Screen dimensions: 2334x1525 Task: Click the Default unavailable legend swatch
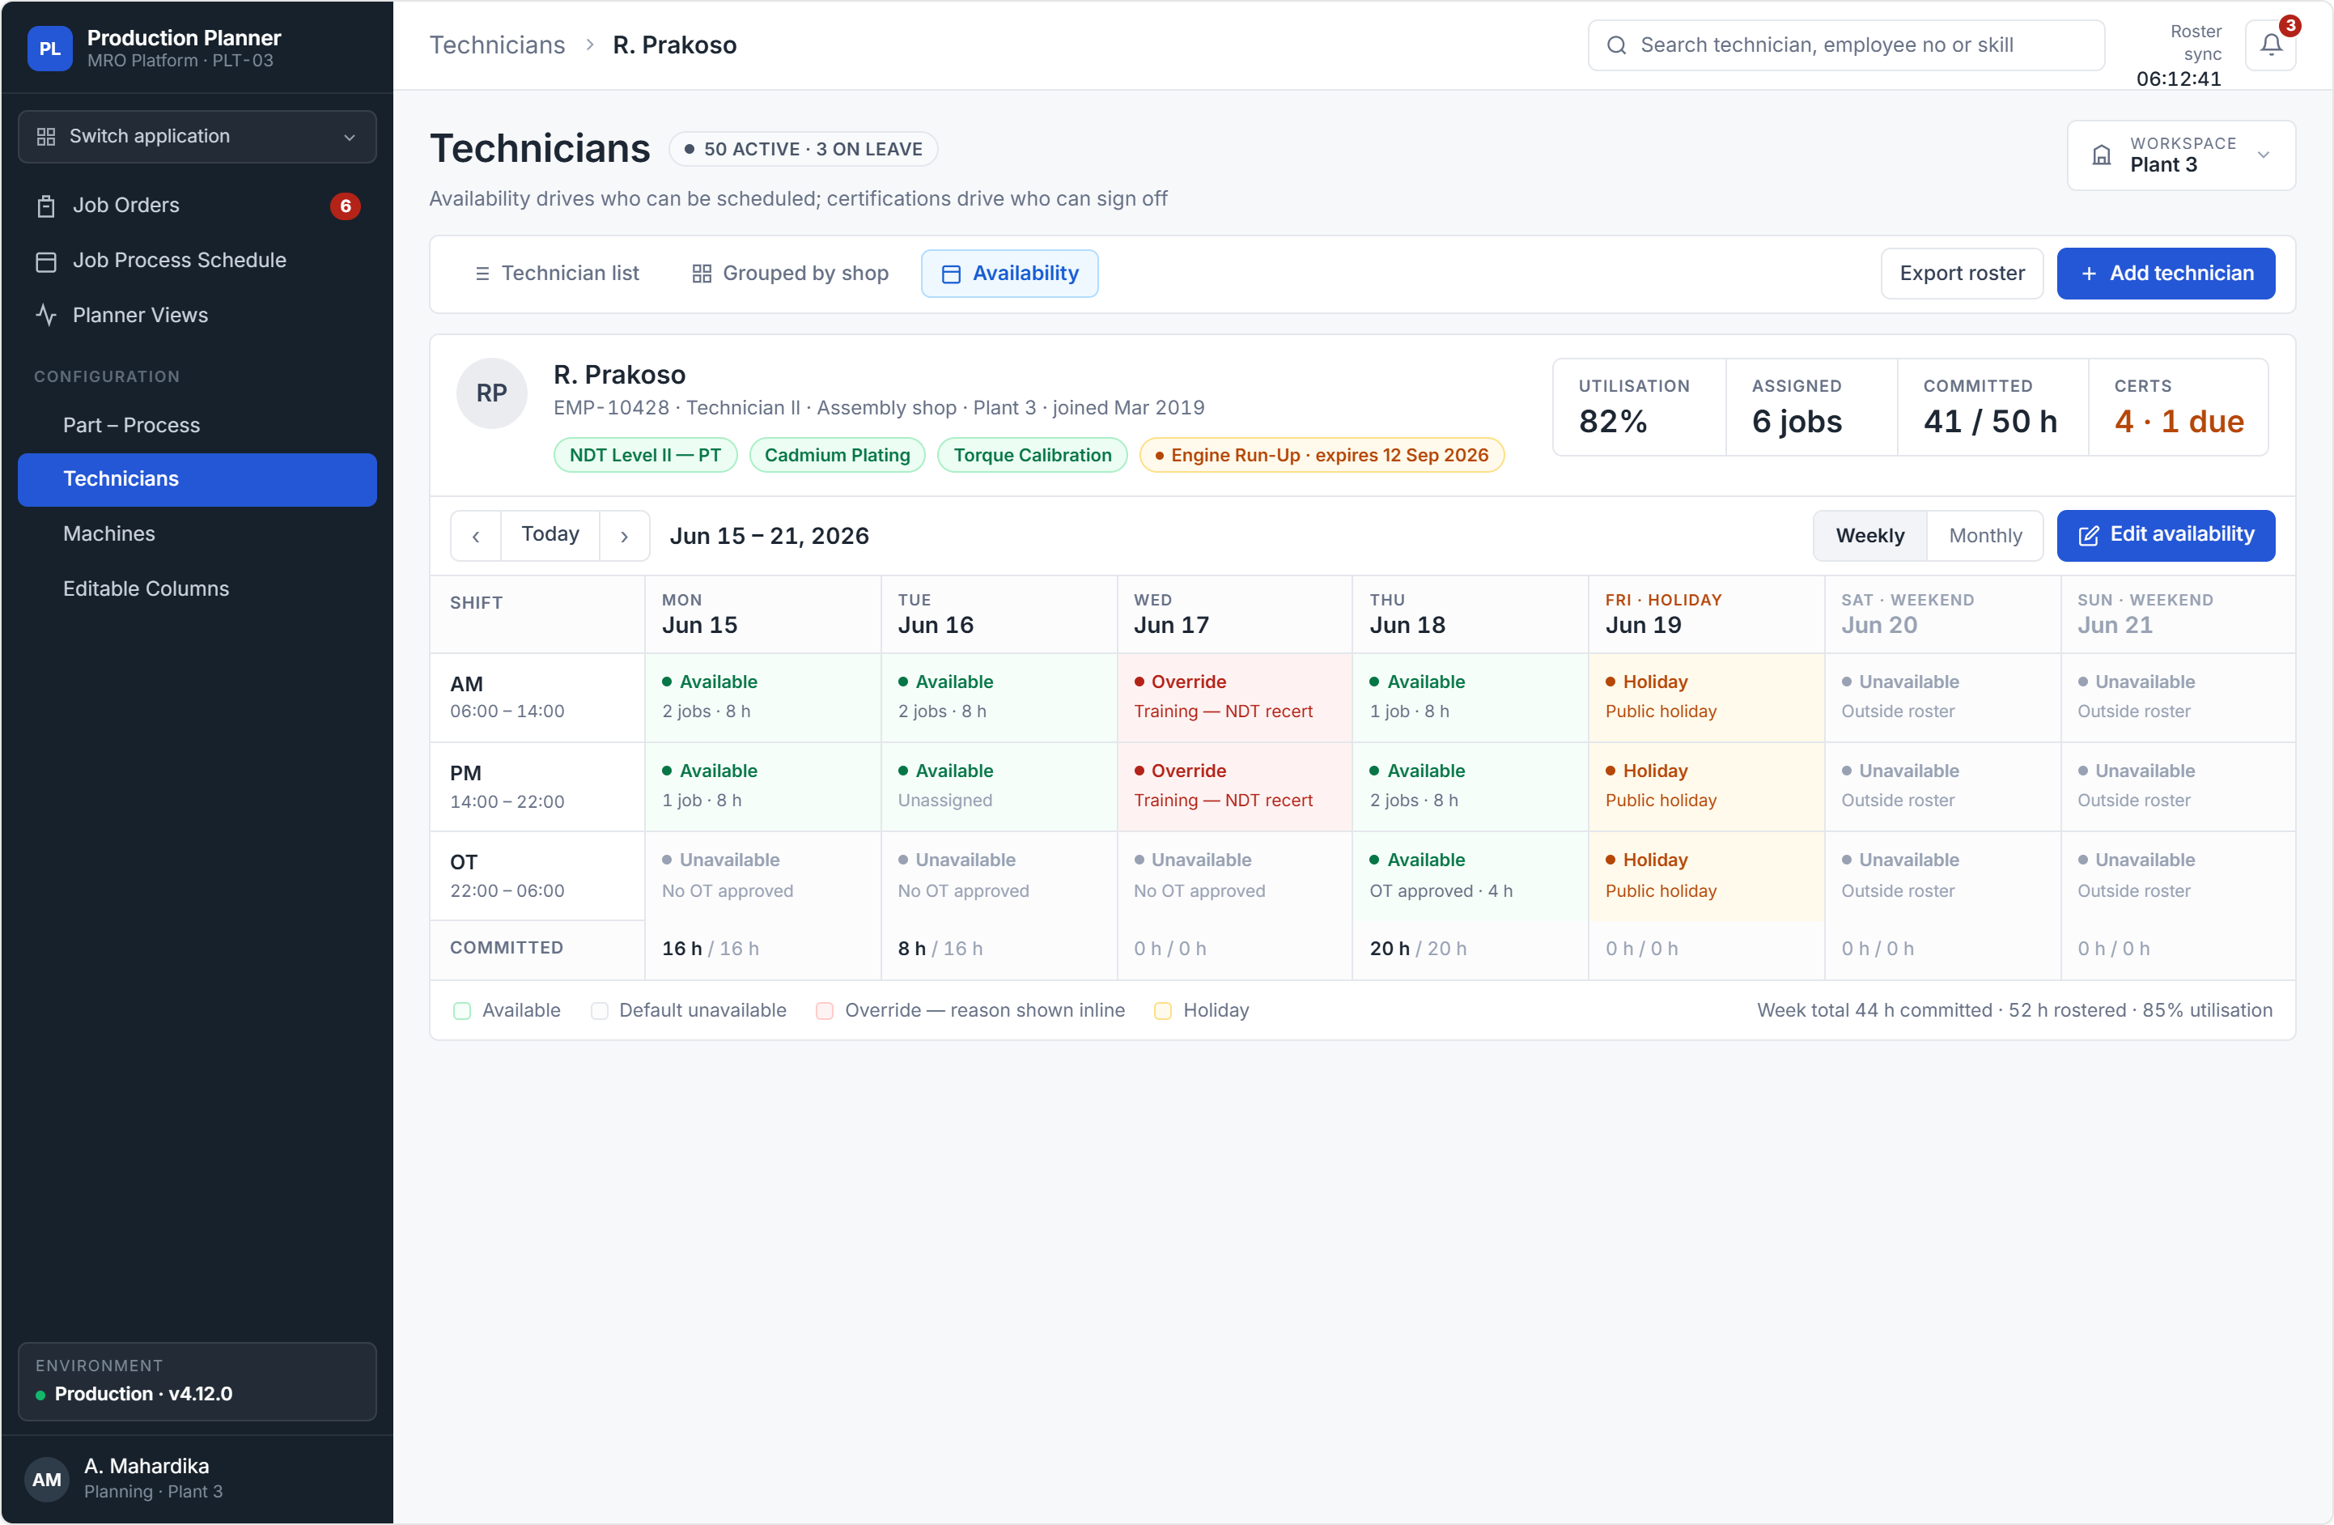coord(599,1011)
